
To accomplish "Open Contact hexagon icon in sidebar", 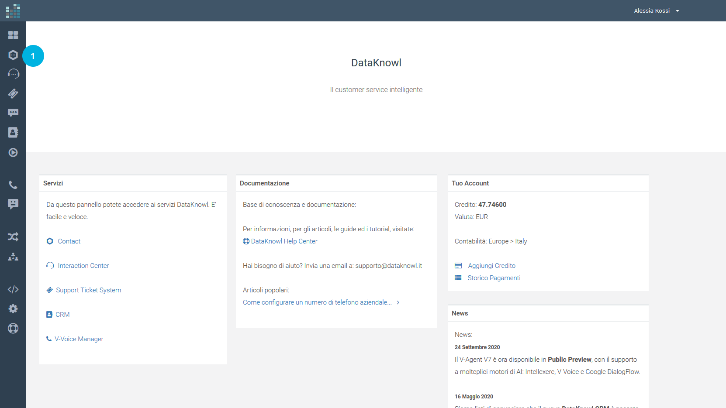I will (x=13, y=55).
